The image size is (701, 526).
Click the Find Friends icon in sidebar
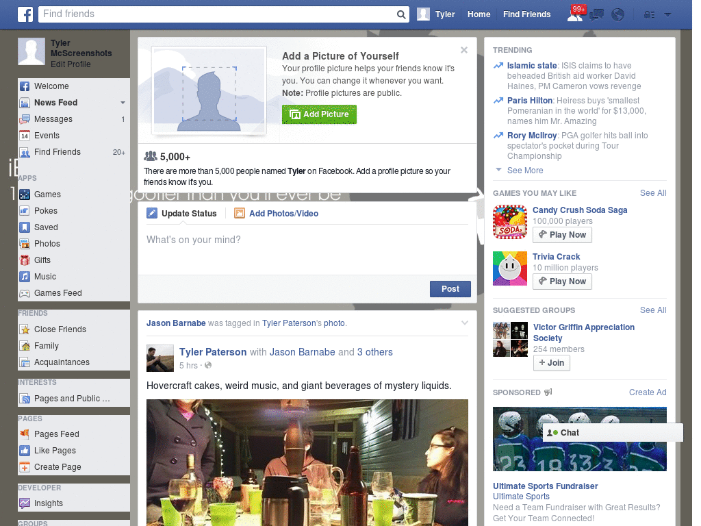tap(25, 152)
